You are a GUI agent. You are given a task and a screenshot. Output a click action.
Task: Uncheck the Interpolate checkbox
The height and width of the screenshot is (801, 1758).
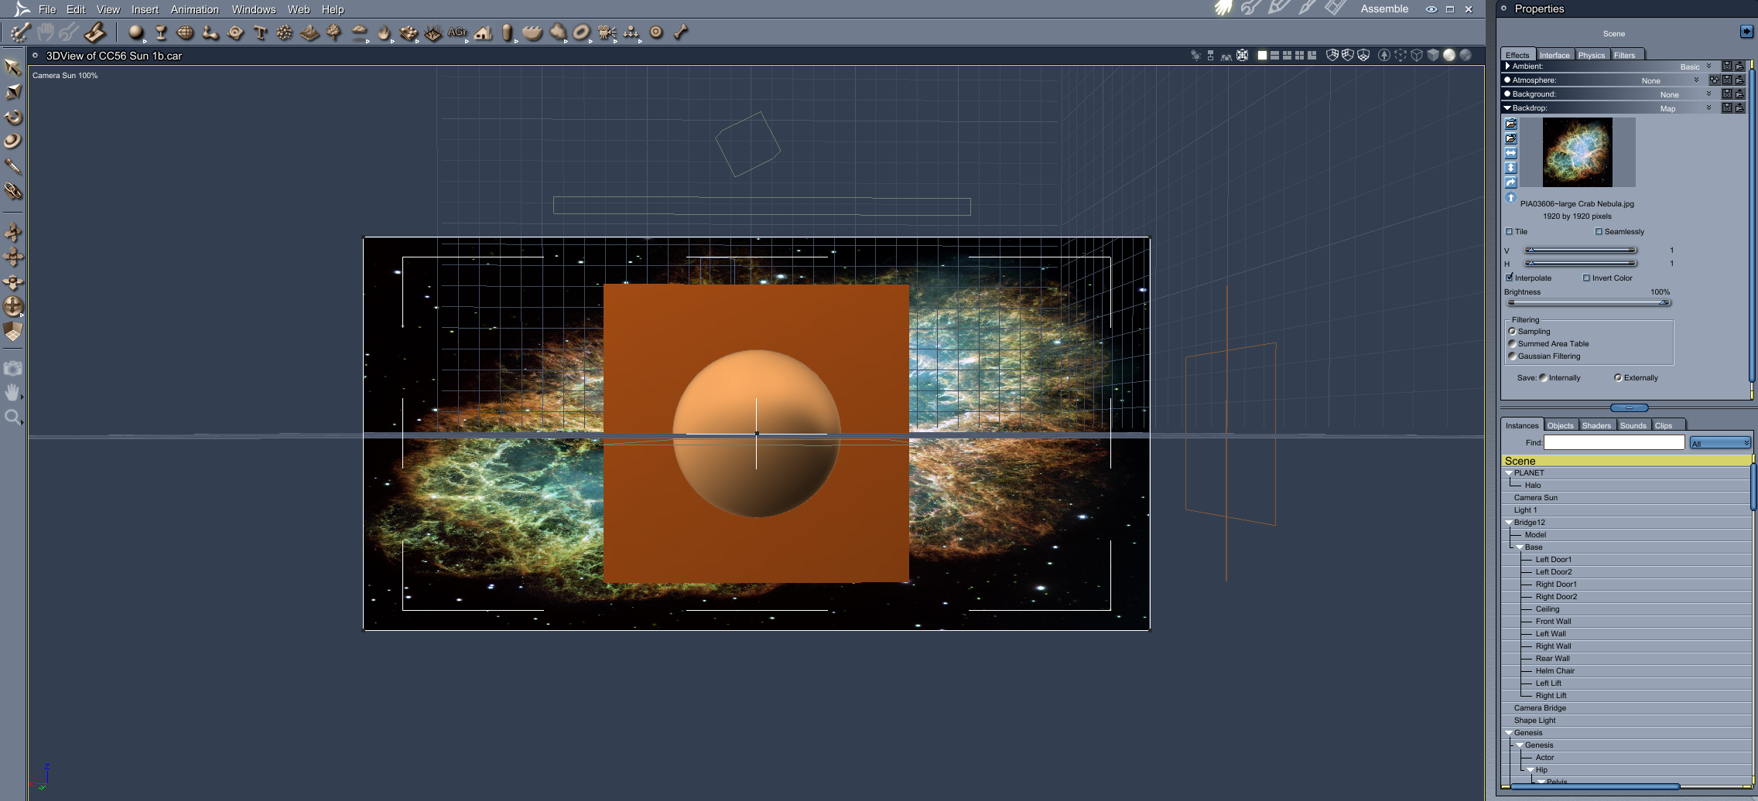[1509, 278]
